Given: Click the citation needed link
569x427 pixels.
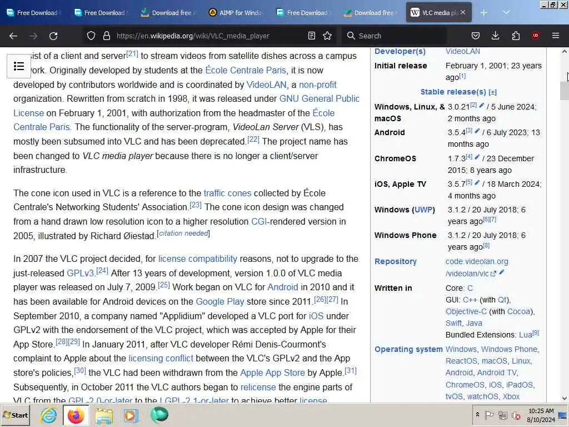Looking at the screenshot, I should click(183, 233).
